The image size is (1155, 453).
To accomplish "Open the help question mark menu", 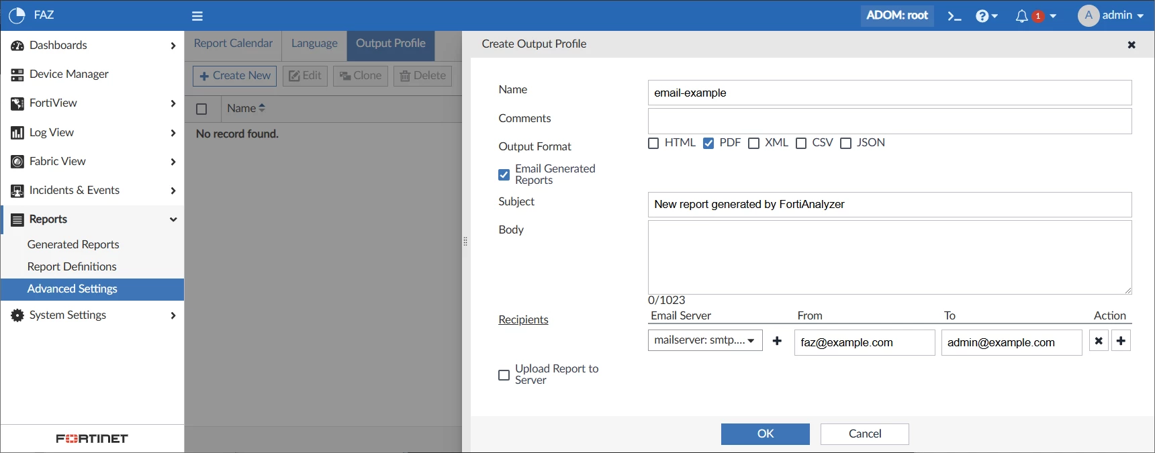I will 986,16.
